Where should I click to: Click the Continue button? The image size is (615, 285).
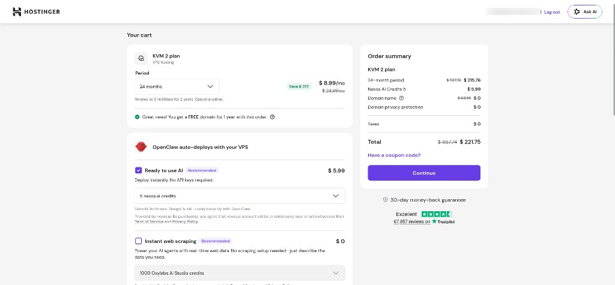(424, 173)
